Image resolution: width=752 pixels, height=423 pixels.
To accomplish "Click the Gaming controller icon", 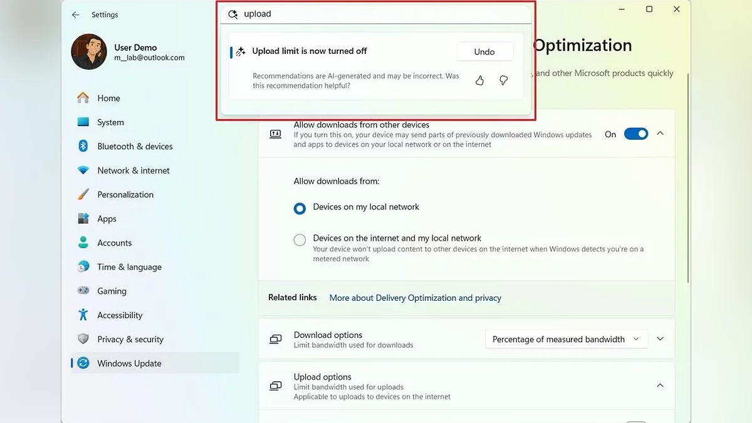I will click(83, 291).
